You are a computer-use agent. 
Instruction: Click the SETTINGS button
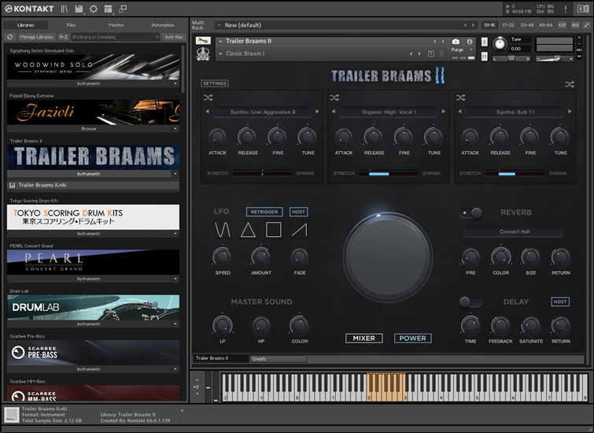click(215, 83)
